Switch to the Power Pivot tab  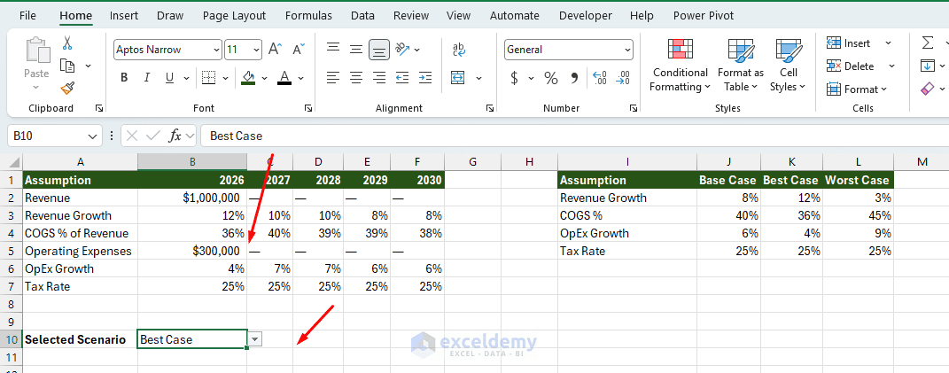coord(704,16)
